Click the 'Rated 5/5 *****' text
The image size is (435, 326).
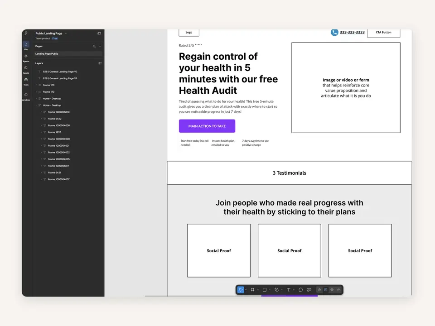(190, 45)
